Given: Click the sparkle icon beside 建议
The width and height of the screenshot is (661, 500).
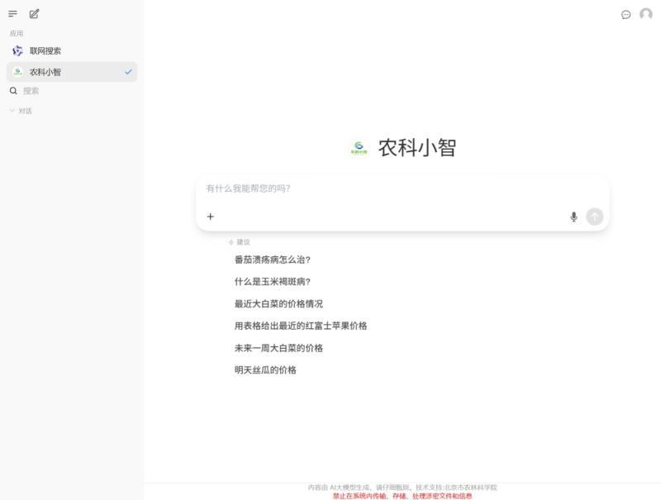Looking at the screenshot, I should tap(230, 241).
